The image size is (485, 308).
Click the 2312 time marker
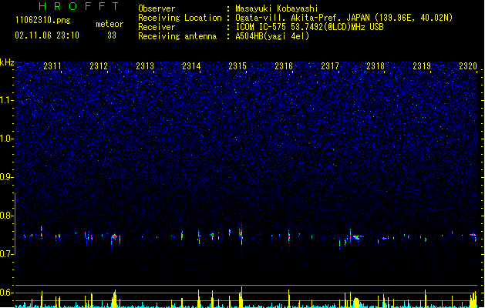pos(99,66)
